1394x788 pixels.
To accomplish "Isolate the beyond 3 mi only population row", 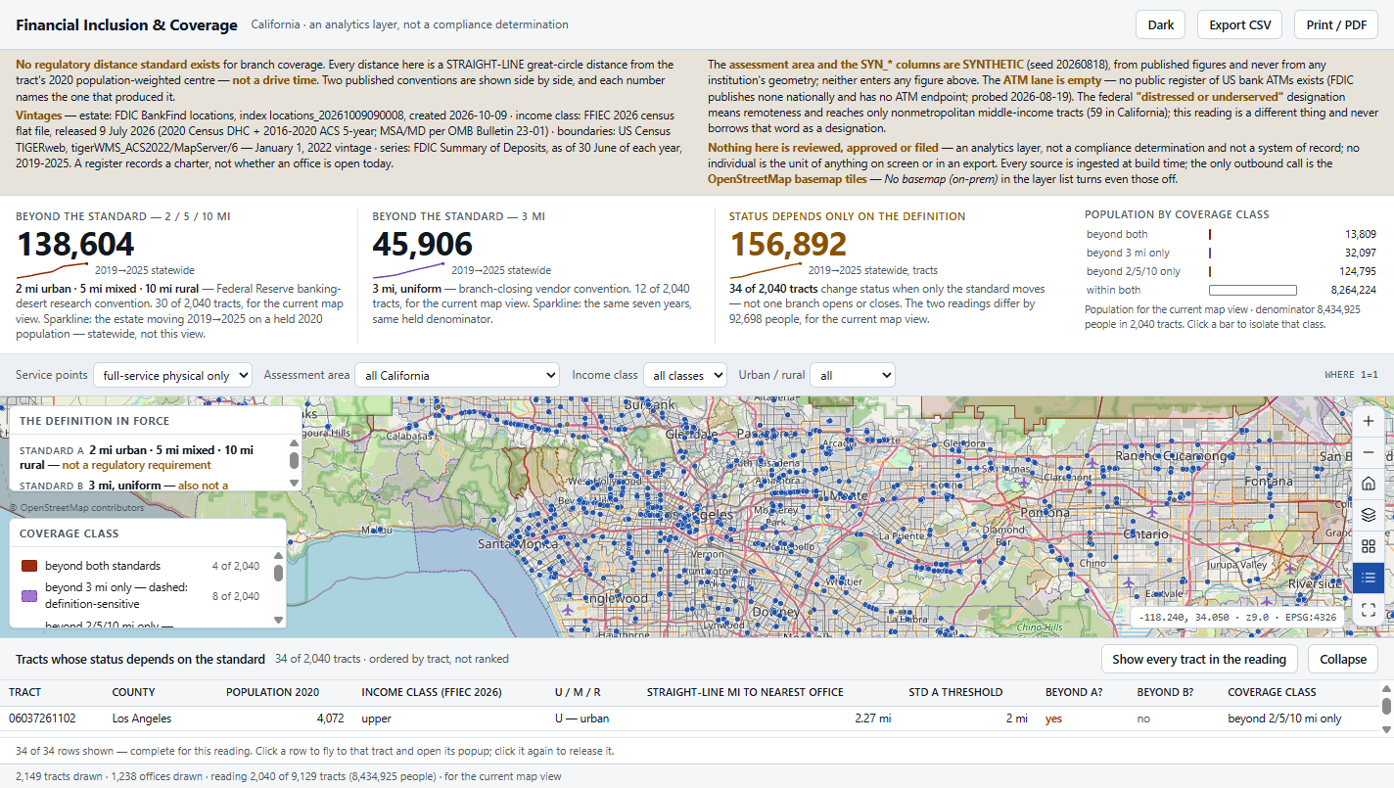I will (x=1231, y=253).
